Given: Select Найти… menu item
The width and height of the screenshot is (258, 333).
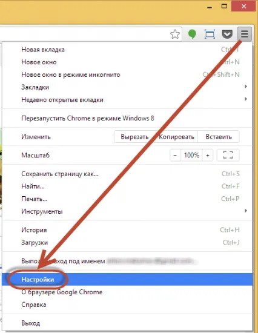Looking at the screenshot, I should point(127,186).
